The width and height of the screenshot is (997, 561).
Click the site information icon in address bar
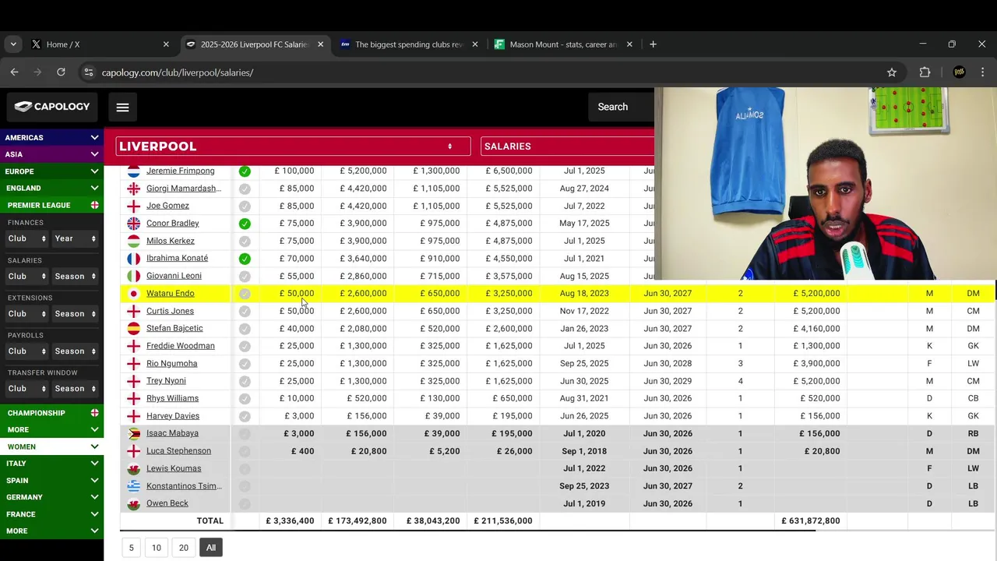click(88, 72)
